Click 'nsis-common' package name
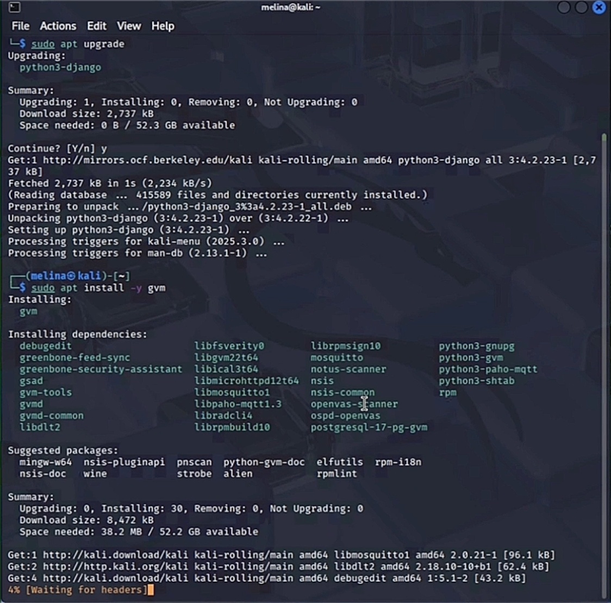Viewport: 611px width, 603px height. point(342,392)
